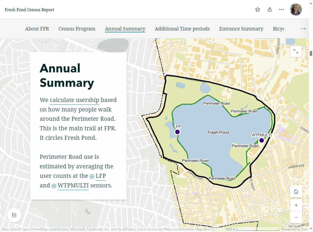Open your profile avatar menu
The width and height of the screenshot is (313, 232).
[x=296, y=9]
